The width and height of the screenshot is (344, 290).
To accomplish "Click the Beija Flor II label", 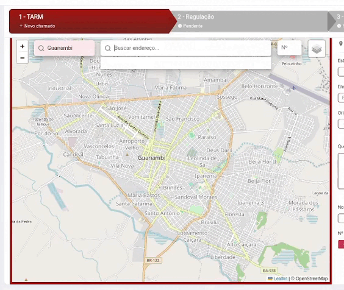I will (x=262, y=162).
